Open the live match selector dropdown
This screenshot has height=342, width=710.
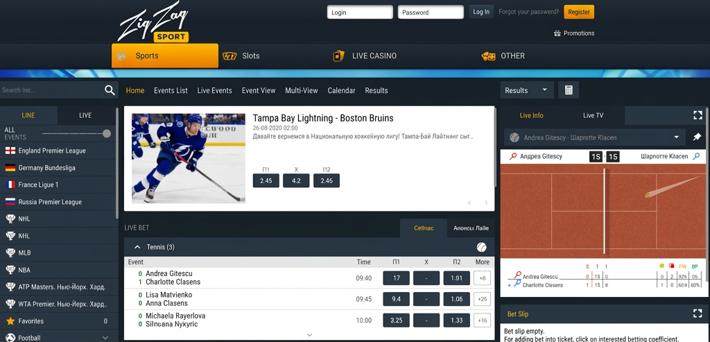click(595, 137)
